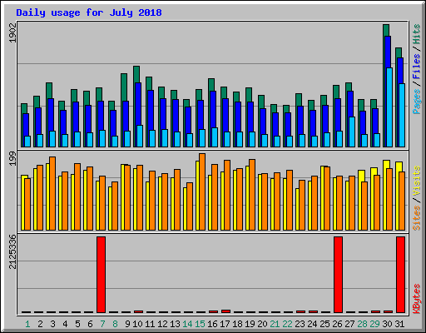This screenshot has height=333, width=426.
Task: Click the day 20 axis label
Action: (x=262, y=324)
